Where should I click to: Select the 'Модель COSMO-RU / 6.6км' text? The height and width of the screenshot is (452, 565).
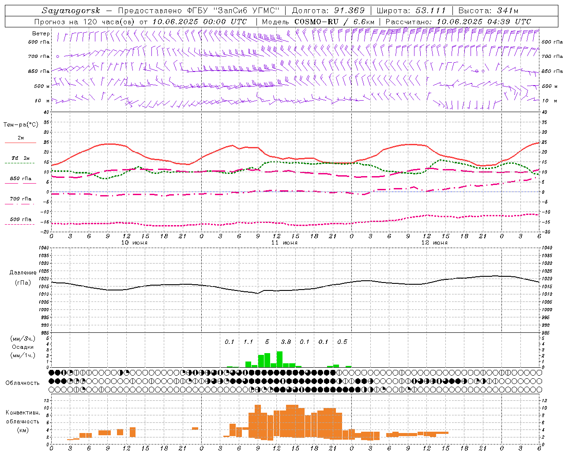tap(318, 22)
